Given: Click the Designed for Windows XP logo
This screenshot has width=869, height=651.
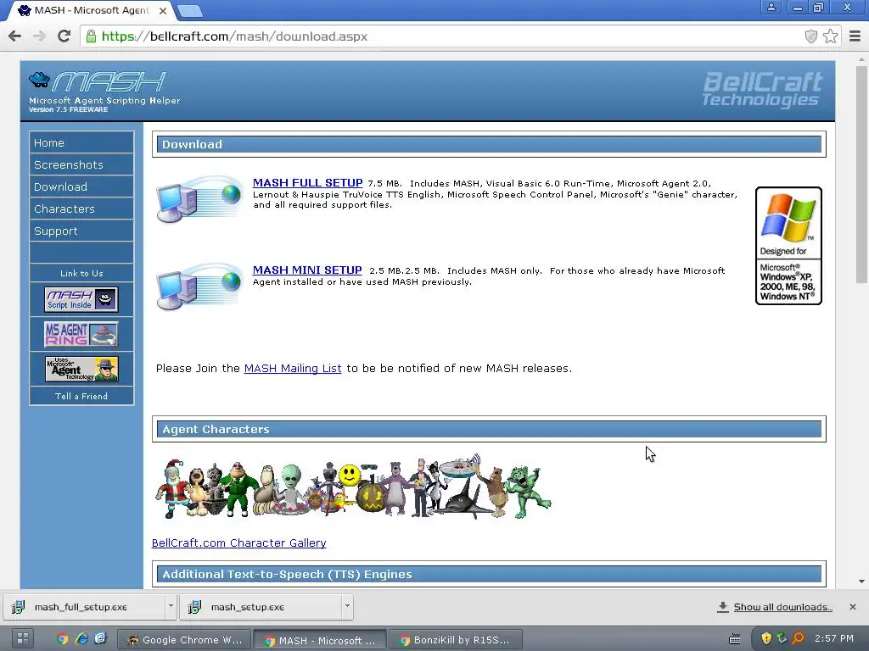Looking at the screenshot, I should tap(788, 246).
